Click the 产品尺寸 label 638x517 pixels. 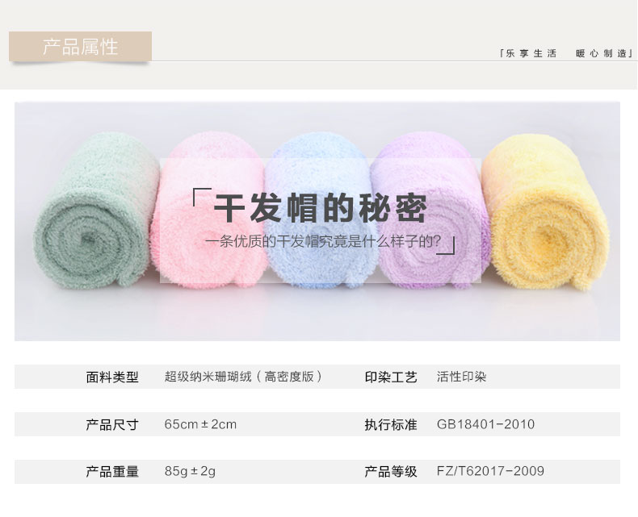(x=112, y=425)
